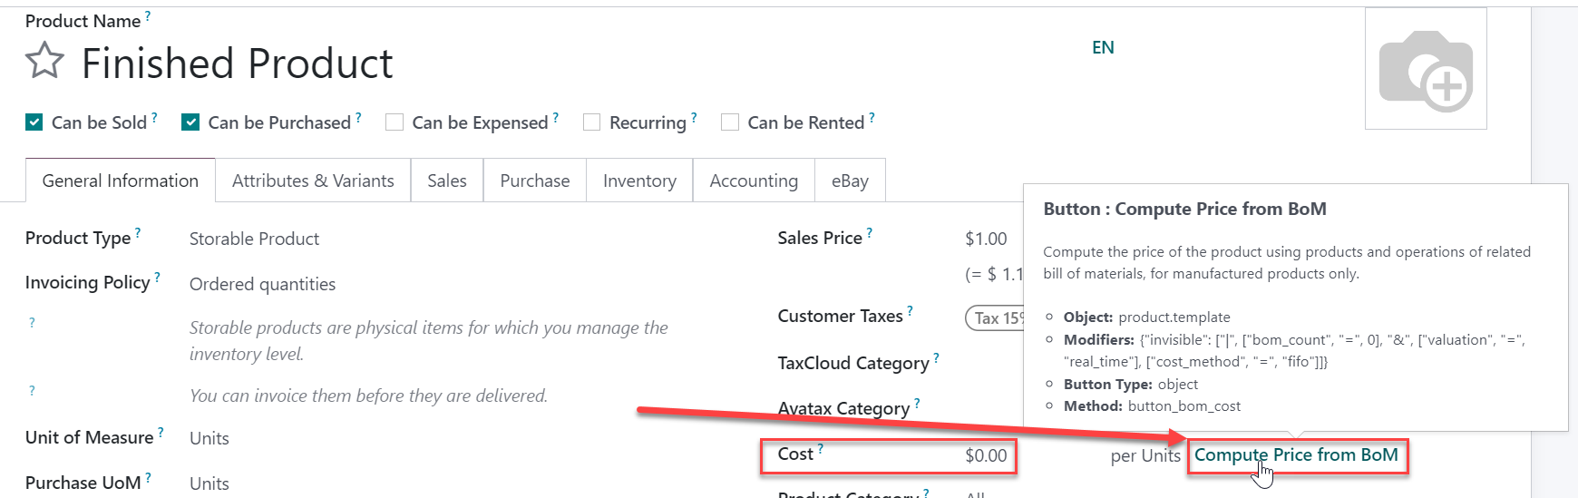This screenshot has width=1578, height=498.
Task: Enable Recurring checkbox
Action: click(x=592, y=122)
